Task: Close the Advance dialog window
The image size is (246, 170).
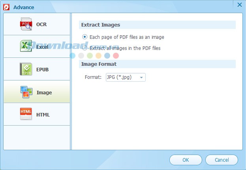Action: [x=240, y=5]
